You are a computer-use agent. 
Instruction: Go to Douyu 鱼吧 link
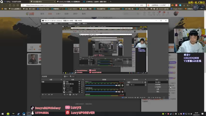point(84,14)
